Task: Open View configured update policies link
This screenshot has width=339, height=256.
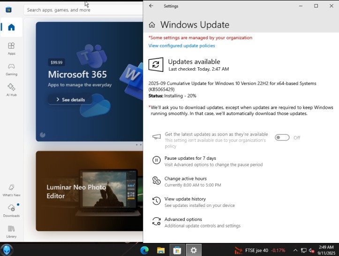Action: (181, 46)
